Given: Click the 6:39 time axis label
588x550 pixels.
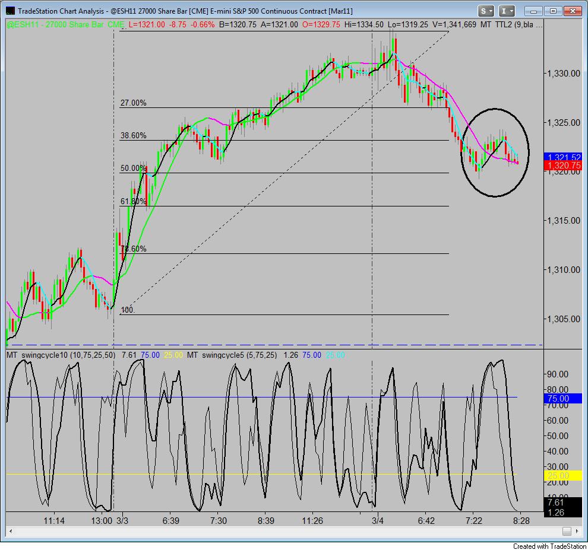Looking at the screenshot, I should [170, 521].
